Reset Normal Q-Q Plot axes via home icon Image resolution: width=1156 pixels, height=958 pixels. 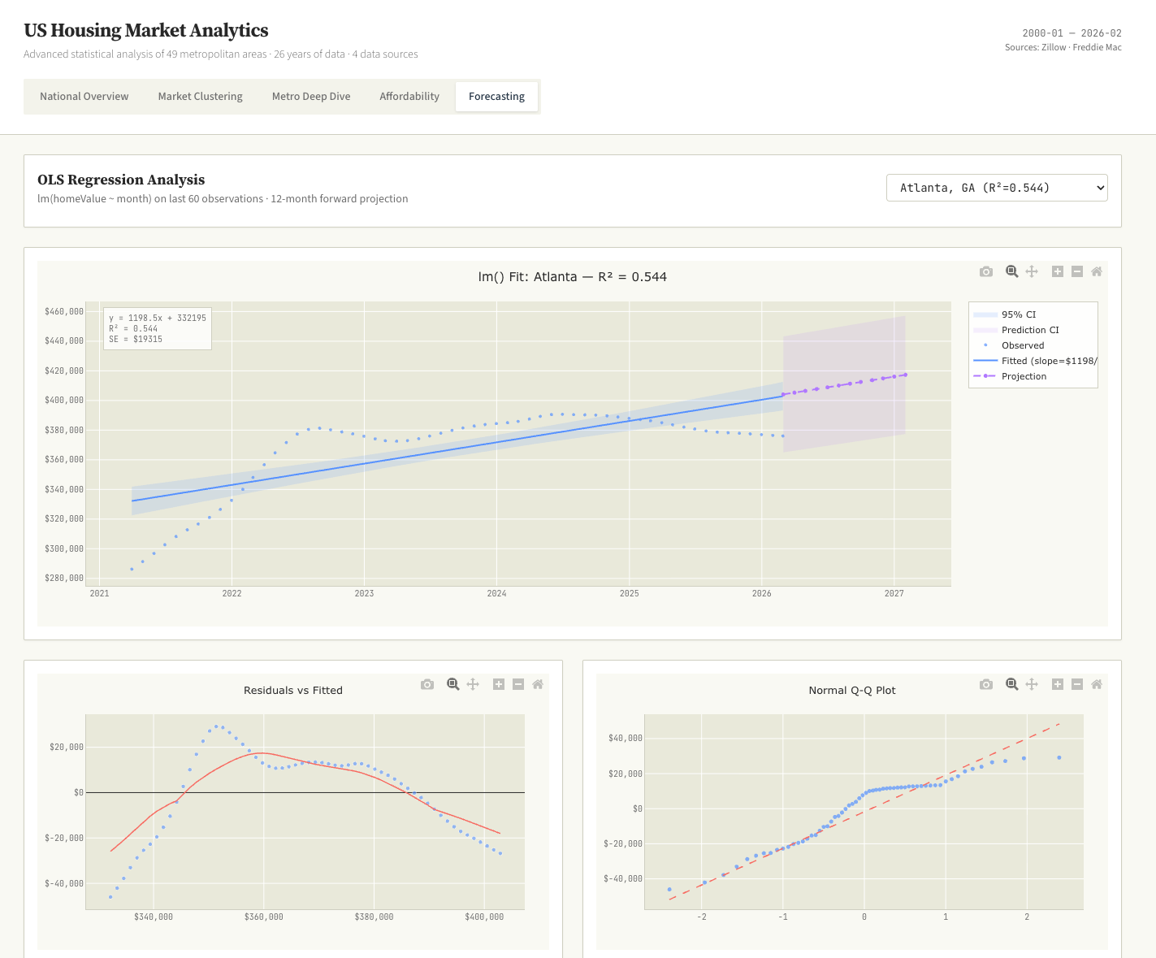1097,684
